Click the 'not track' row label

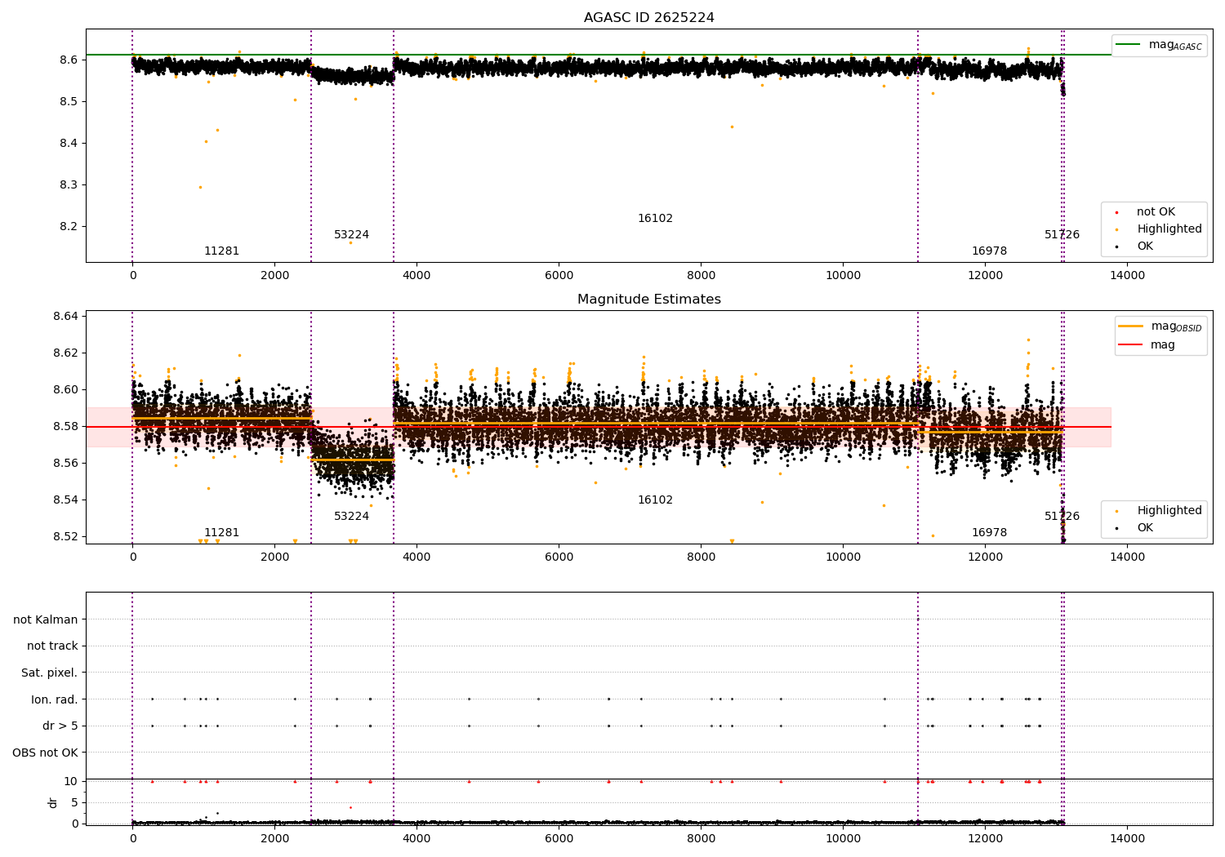point(52,646)
